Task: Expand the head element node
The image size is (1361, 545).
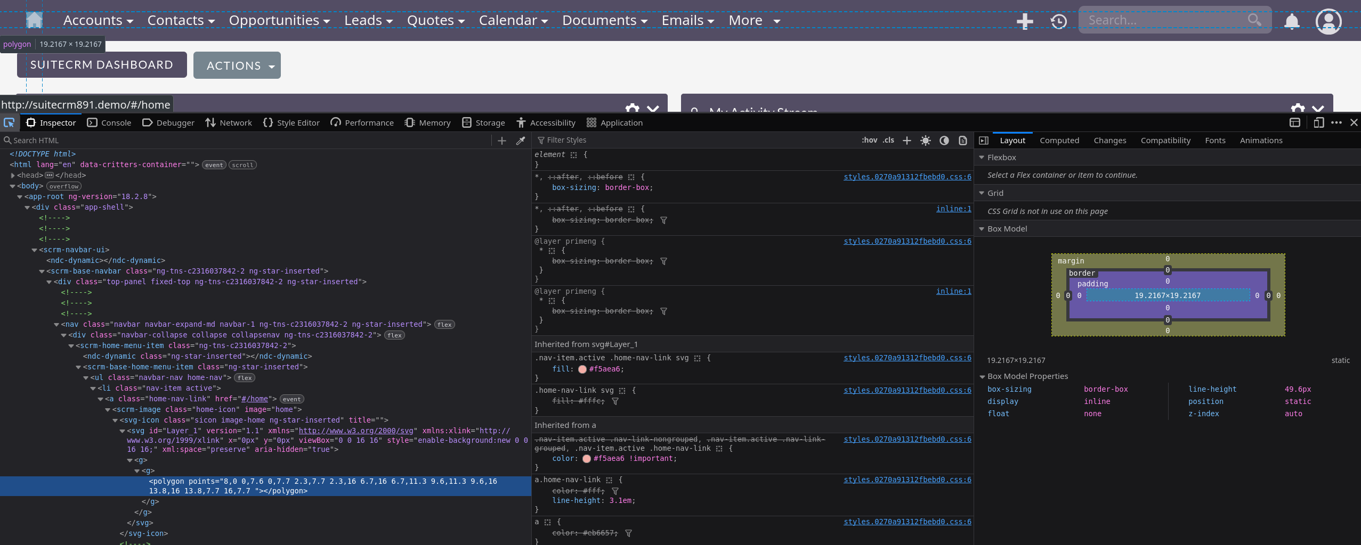Action: [x=13, y=176]
